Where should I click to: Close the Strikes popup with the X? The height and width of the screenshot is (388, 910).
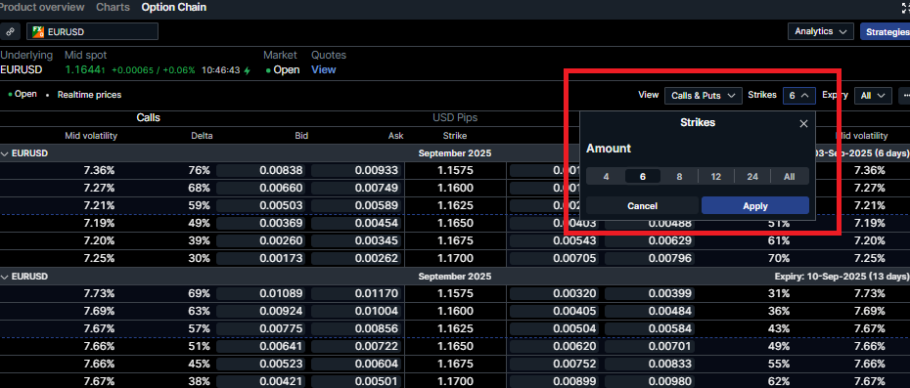[803, 123]
